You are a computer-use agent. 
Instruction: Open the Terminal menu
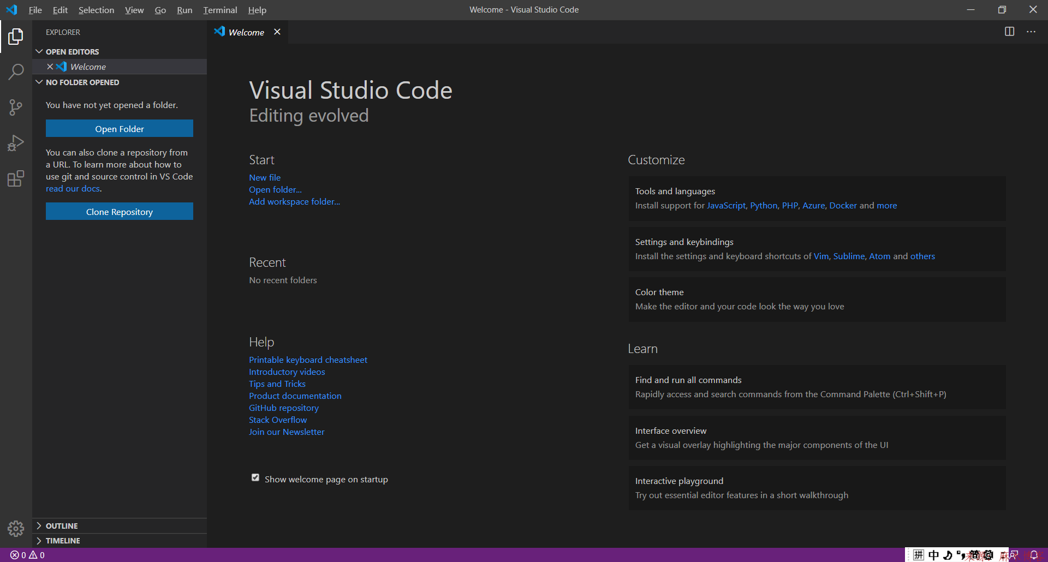tap(220, 10)
